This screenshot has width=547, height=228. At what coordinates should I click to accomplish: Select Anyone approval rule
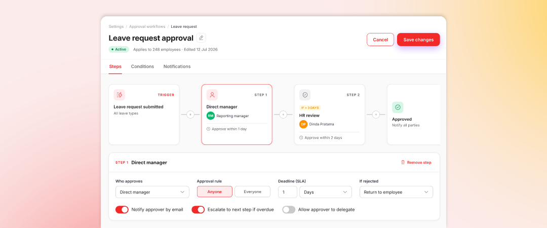pyautogui.click(x=215, y=192)
